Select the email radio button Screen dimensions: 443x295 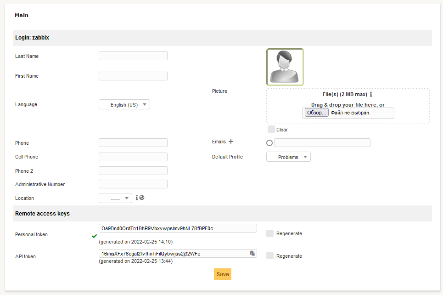click(x=269, y=143)
